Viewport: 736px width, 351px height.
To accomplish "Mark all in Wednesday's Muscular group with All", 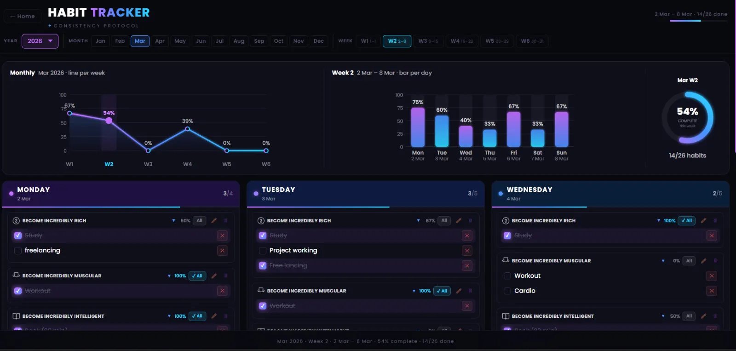I will pos(689,261).
